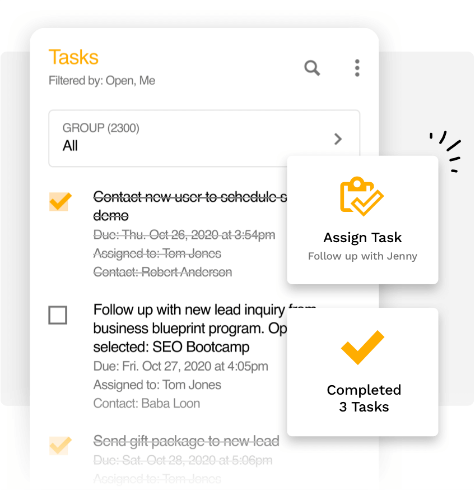Select the checked checkbox icon on first task
The width and height of the screenshot is (475, 490).
(x=60, y=201)
